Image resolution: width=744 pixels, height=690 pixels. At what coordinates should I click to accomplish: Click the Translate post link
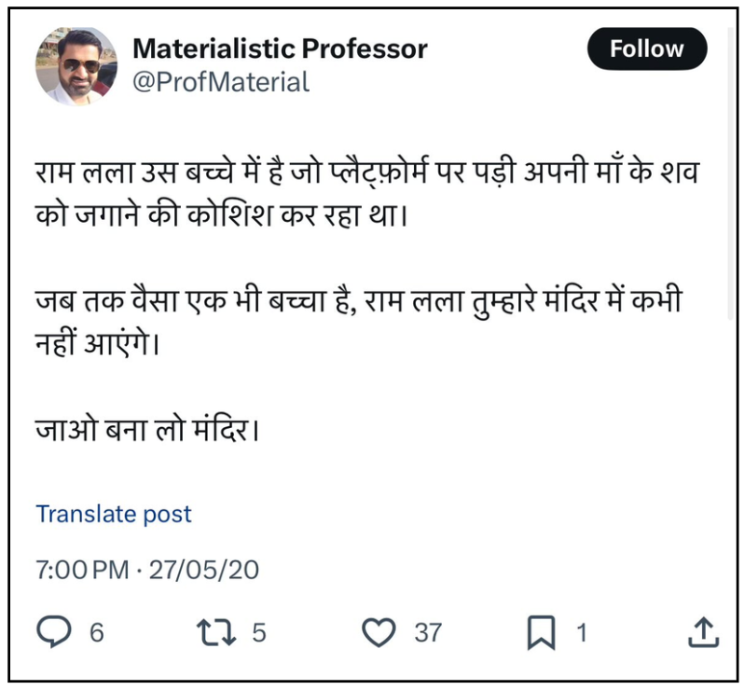coord(114,514)
